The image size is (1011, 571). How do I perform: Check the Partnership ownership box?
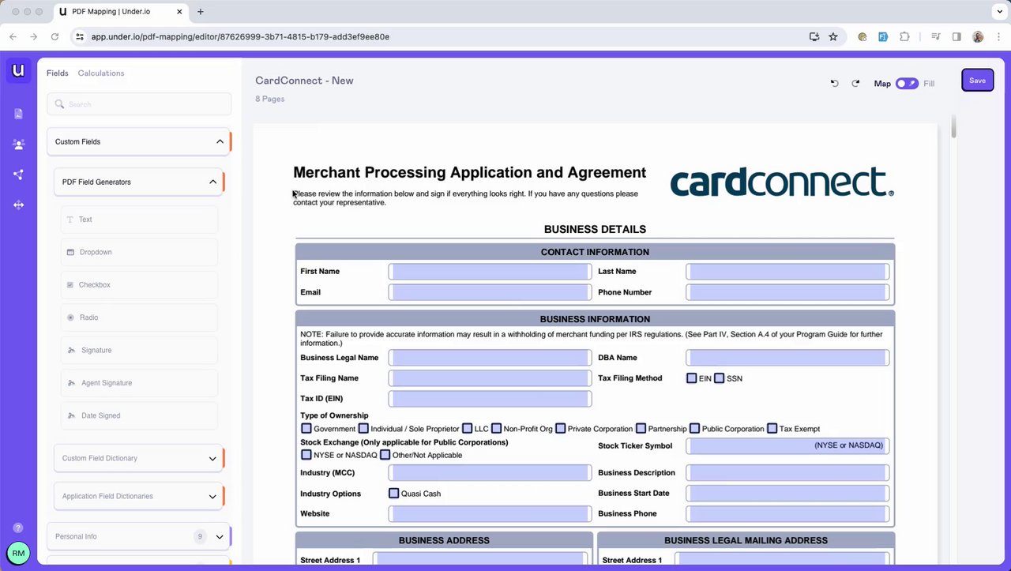[x=641, y=428]
